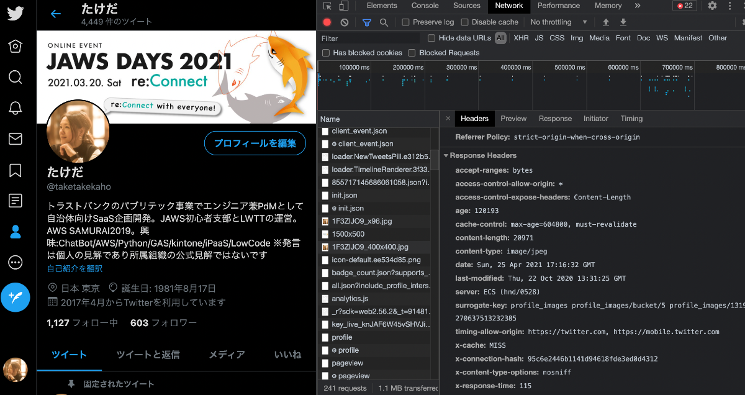Open the More circle icon in sidebar
Viewport: 745px width, 395px height.
point(16,263)
